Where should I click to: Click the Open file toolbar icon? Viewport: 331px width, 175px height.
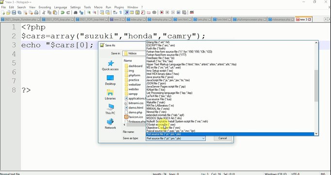(8, 13)
